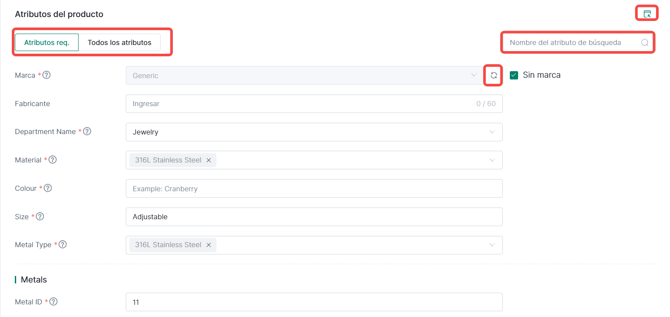Screen dimensions: 670x317
Task: Open help icon for Metal Type
Action: point(63,245)
